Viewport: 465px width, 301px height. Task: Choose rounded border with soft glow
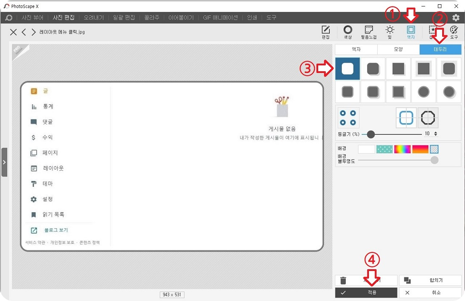point(449,69)
